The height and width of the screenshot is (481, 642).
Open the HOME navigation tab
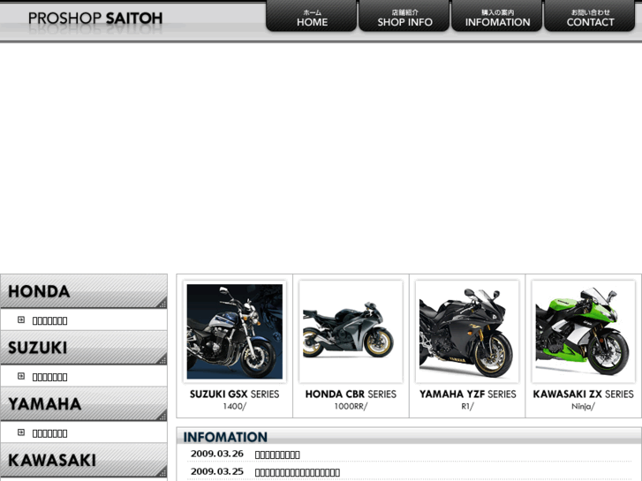312,16
